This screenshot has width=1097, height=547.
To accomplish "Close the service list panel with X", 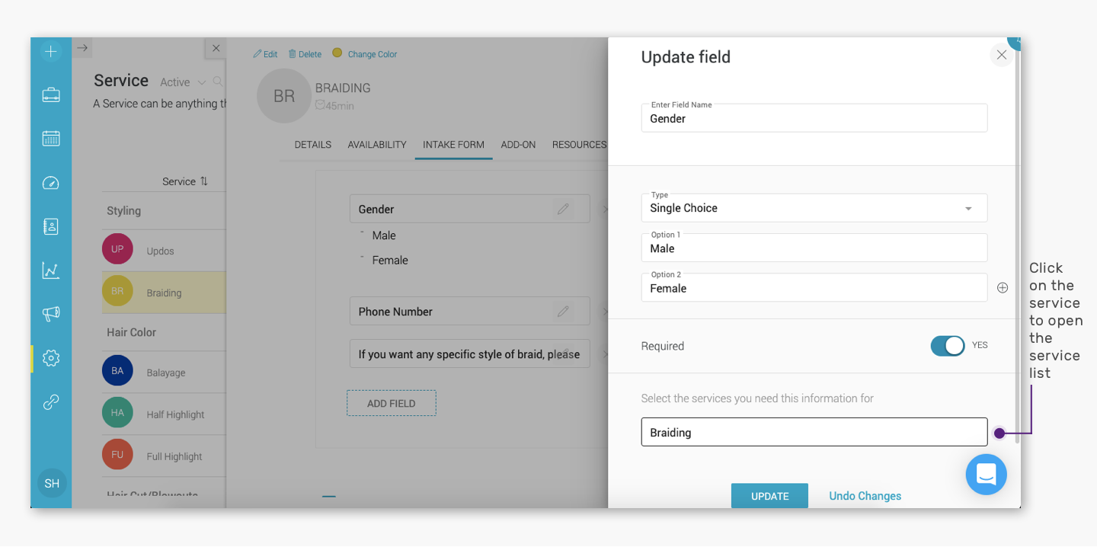I will [x=216, y=48].
